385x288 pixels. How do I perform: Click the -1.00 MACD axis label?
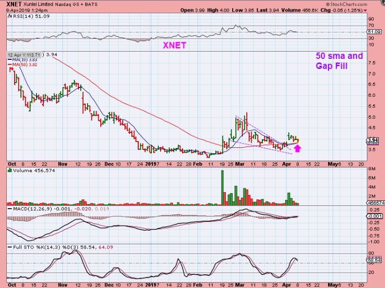point(374,242)
